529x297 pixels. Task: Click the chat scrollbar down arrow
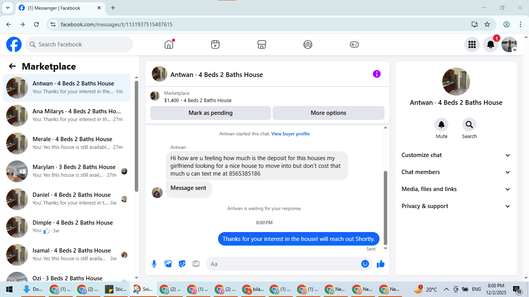point(385,248)
